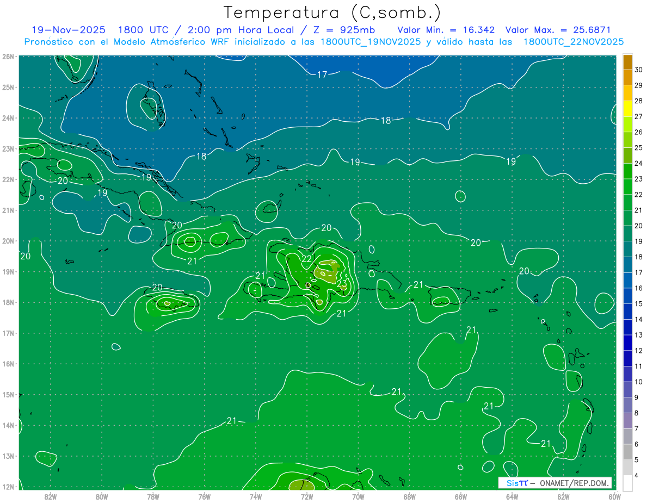Viewport: 653px width, 504px height.
Task: Click the SisTT logo text in watermark
Action: 516,483
